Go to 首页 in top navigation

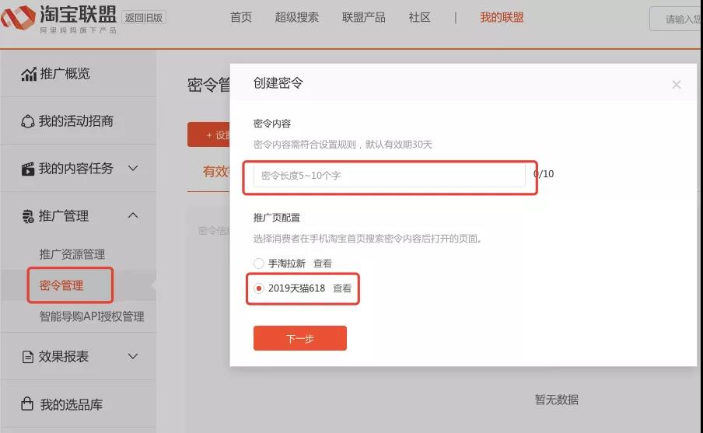coord(241,17)
